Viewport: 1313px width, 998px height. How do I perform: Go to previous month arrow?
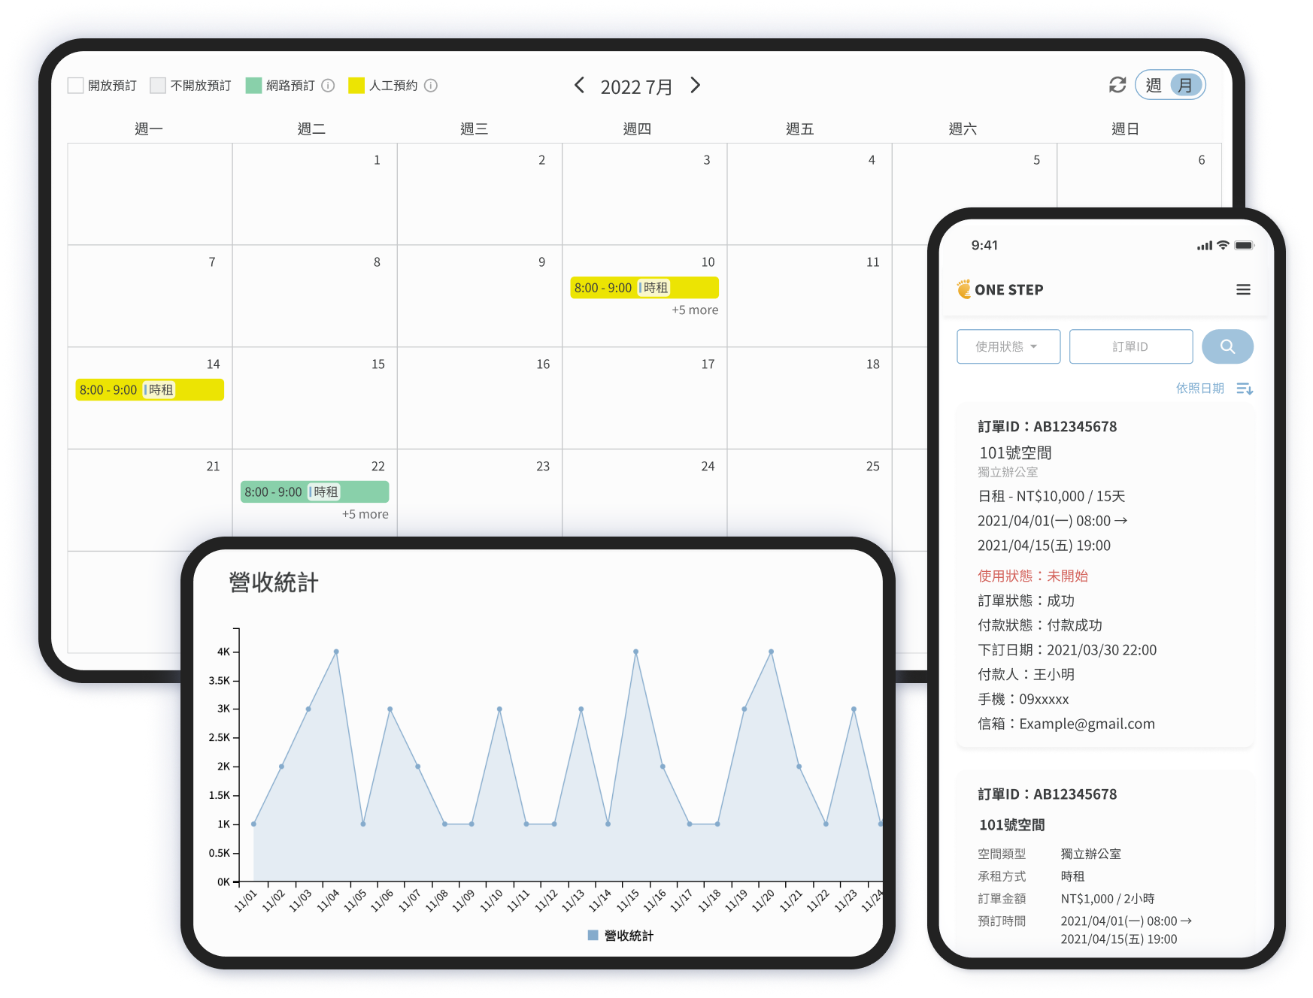[x=579, y=86]
